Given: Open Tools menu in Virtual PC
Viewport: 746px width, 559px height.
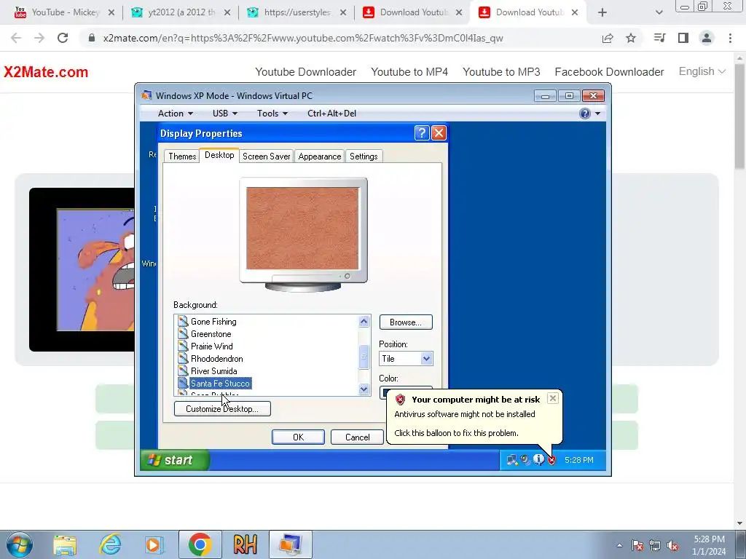Looking at the screenshot, I should (272, 113).
